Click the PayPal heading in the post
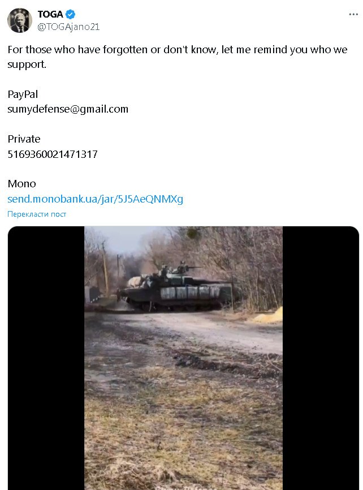This screenshot has height=490, width=363. click(23, 94)
